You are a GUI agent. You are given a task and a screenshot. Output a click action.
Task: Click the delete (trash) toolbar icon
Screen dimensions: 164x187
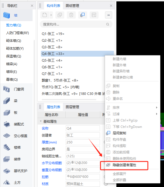coord(71,15)
